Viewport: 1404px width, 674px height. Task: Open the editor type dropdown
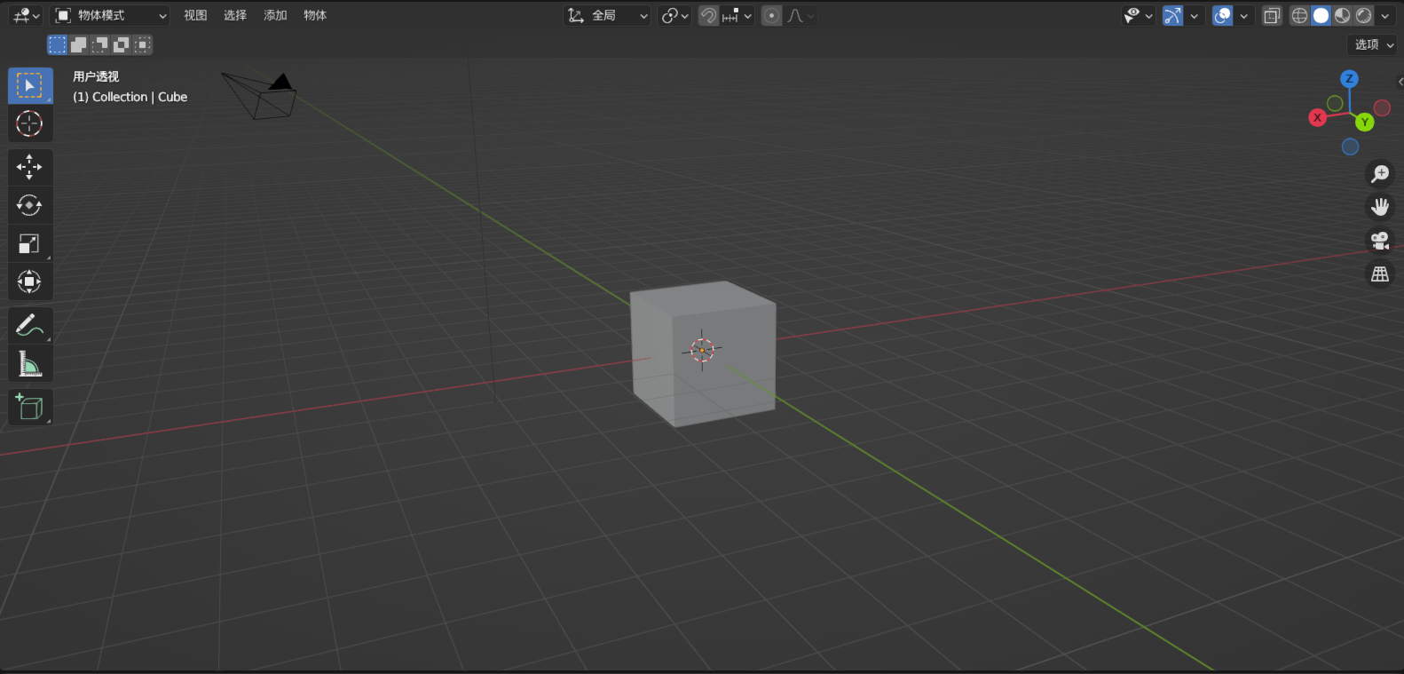coord(27,15)
